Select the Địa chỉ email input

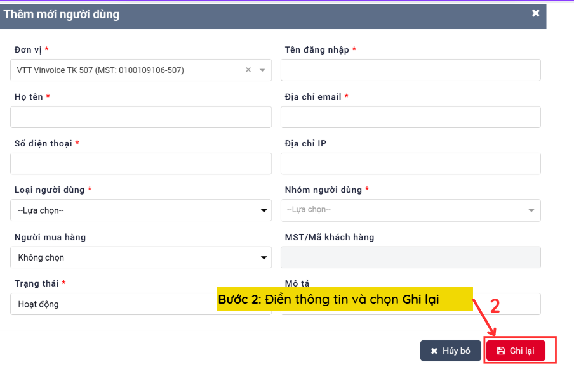tap(410, 117)
